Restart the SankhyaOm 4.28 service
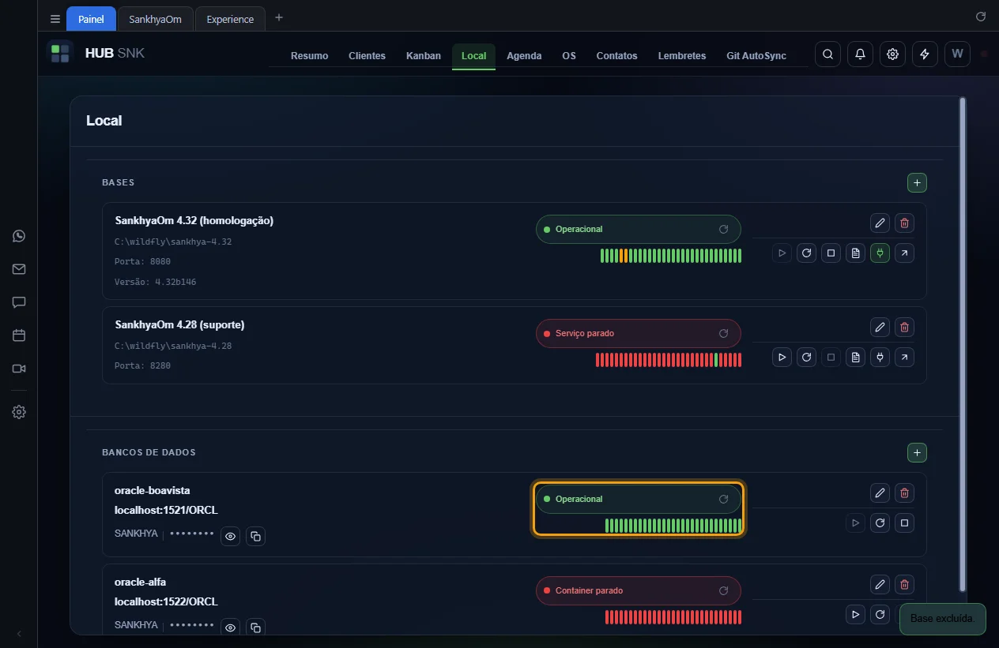 pos(806,358)
